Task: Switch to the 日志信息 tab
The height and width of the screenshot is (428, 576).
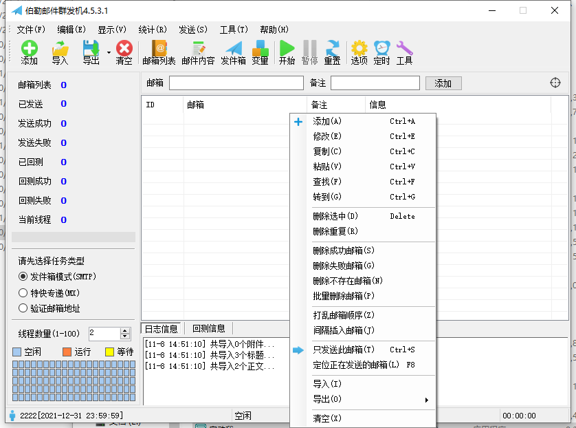Action: coord(161,329)
